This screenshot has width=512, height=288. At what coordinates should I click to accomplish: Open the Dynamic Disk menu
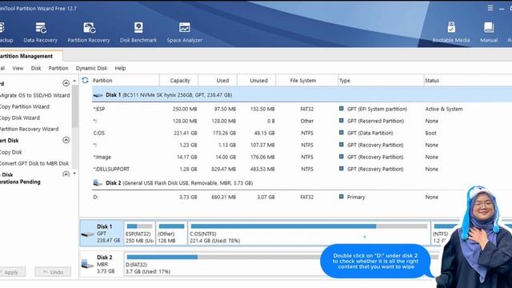click(x=91, y=68)
